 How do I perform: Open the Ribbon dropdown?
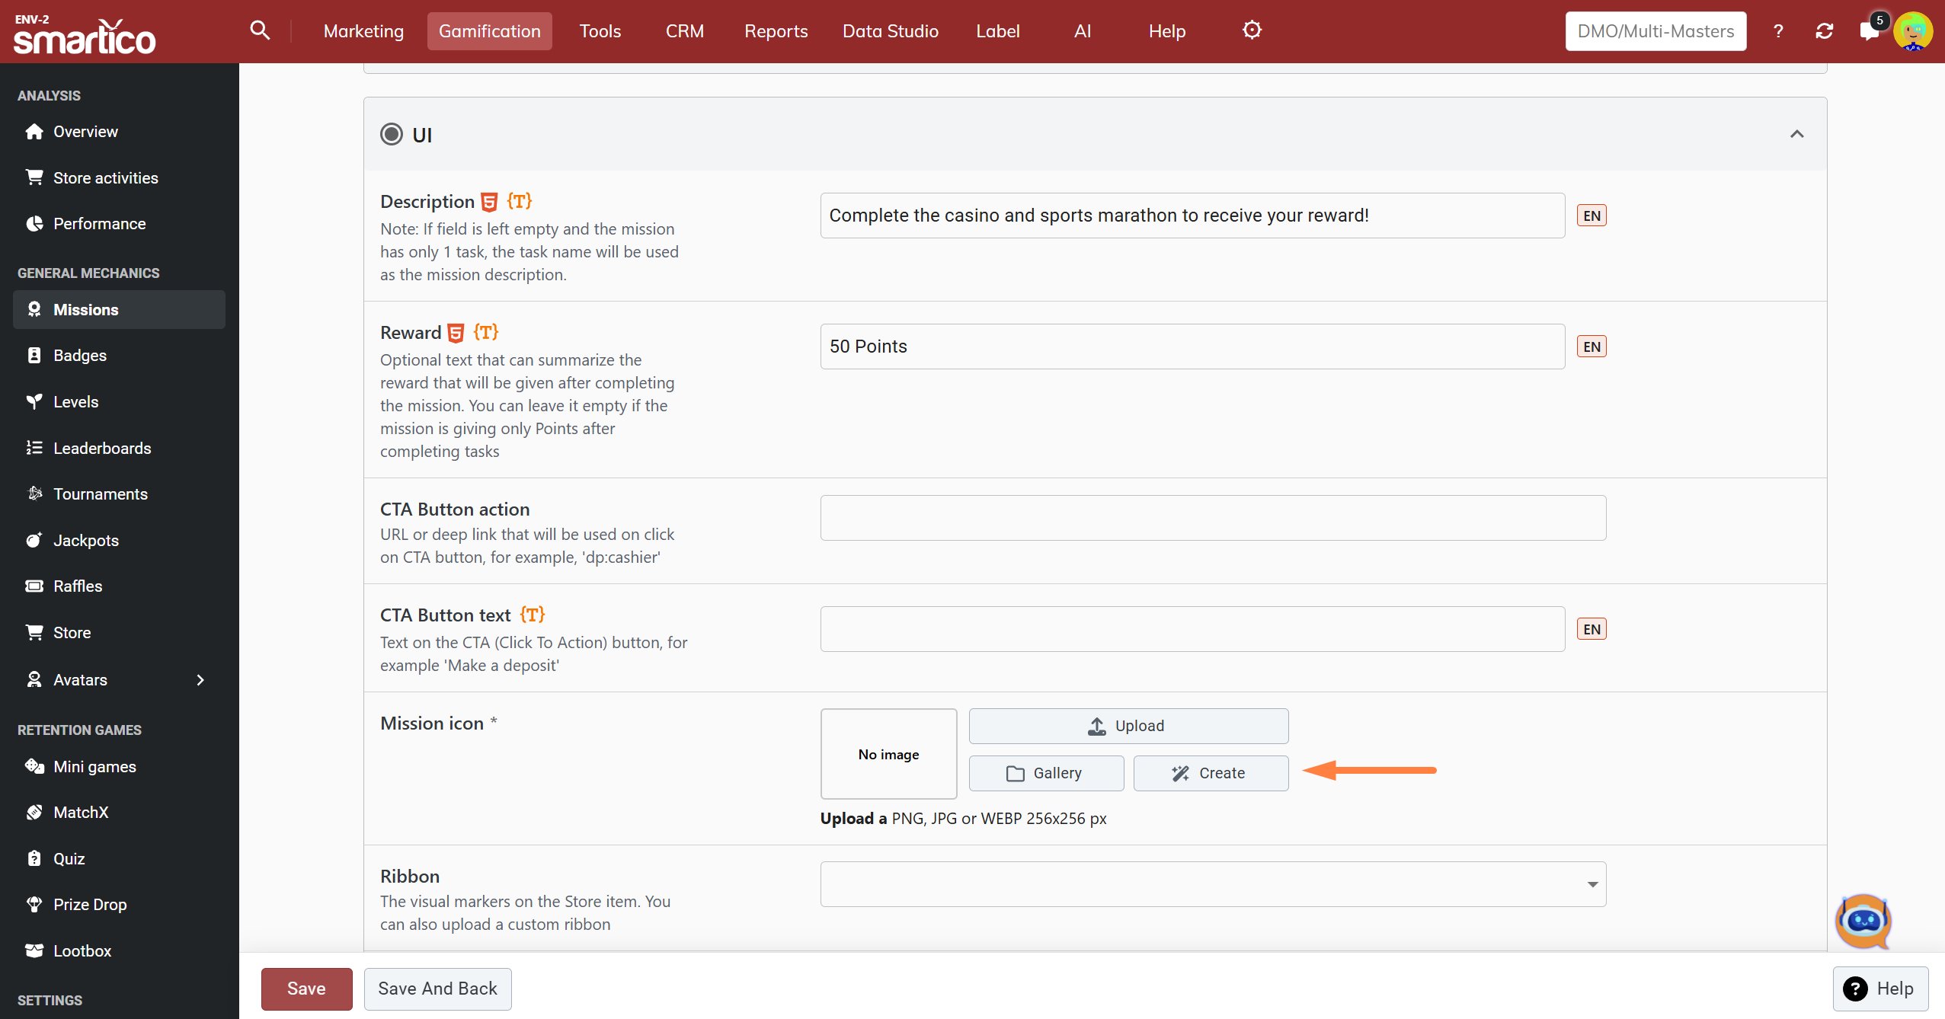[1213, 884]
